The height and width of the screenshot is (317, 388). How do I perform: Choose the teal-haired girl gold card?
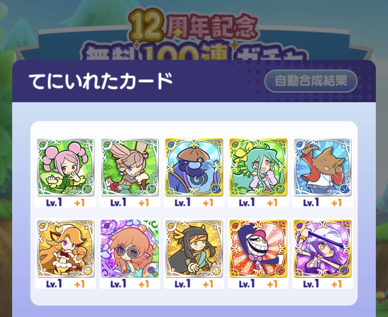pyautogui.click(x=258, y=167)
